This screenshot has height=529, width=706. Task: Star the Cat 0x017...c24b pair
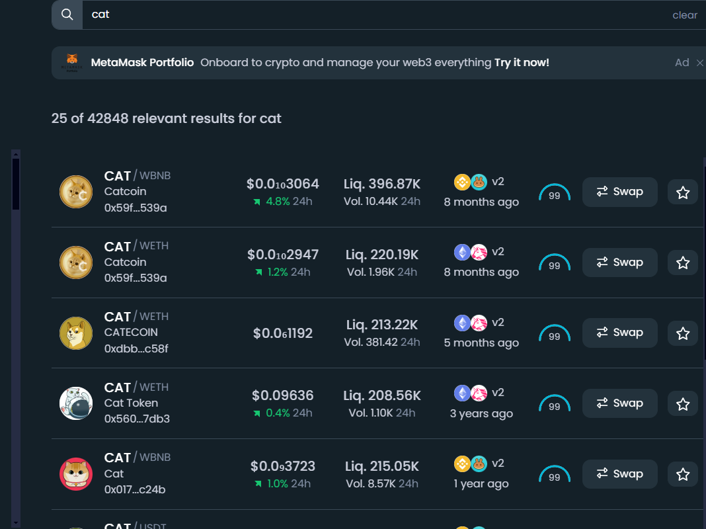click(683, 474)
